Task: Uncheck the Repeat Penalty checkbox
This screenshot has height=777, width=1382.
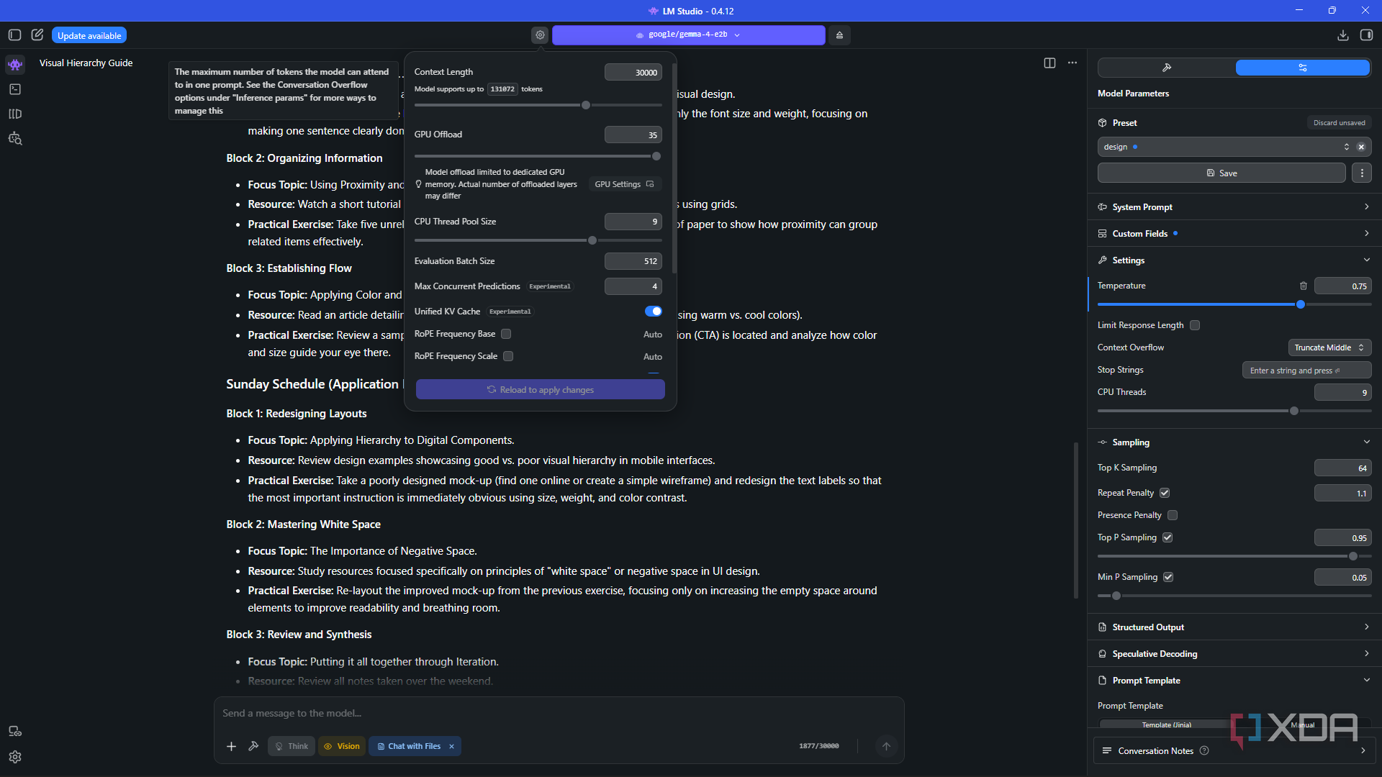Action: click(1165, 493)
